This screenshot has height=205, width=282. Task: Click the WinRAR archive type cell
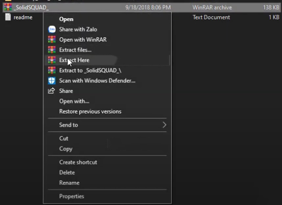click(212, 7)
